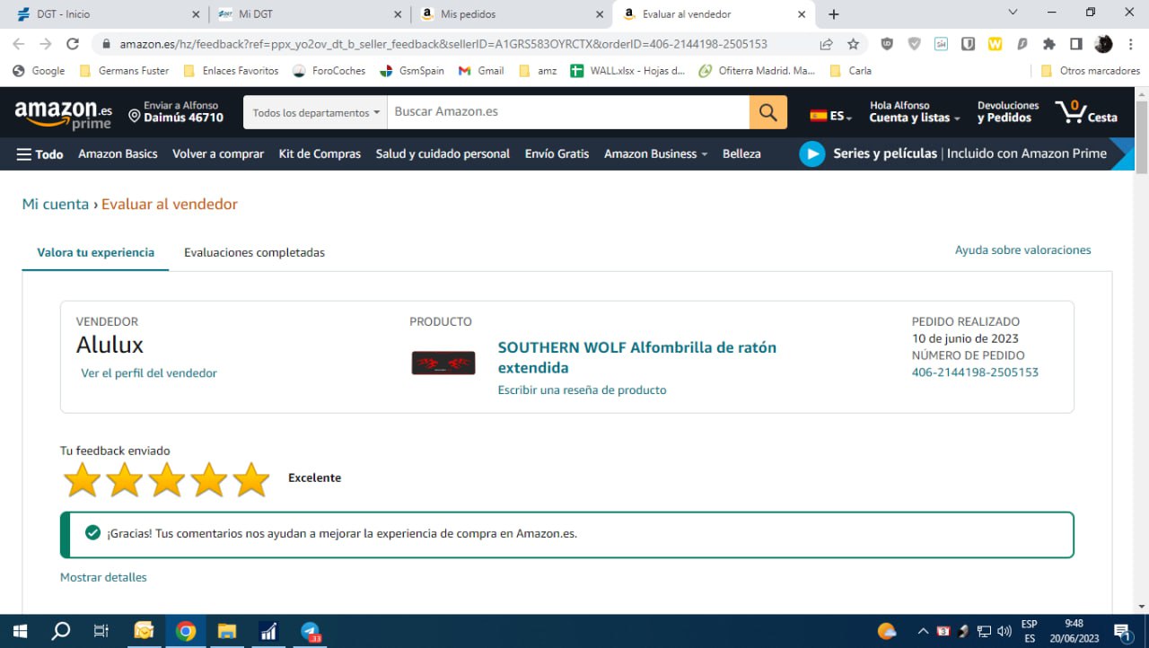Viewport: 1149px width, 648px height.
Task: Click Mostrar detalles link
Action: pos(103,577)
